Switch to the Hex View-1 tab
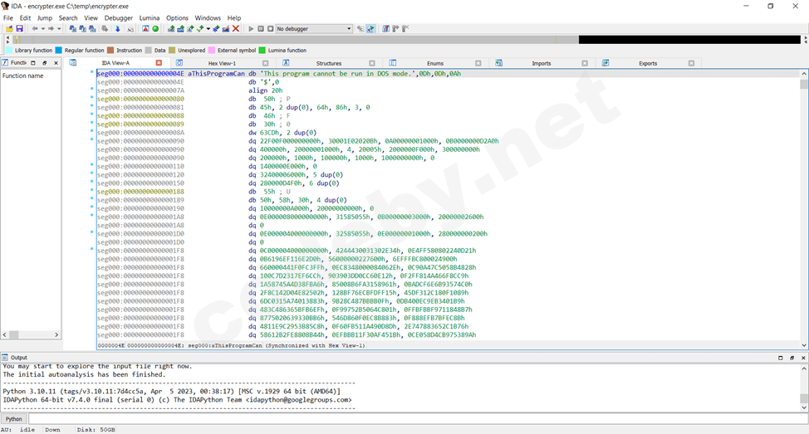 click(x=222, y=63)
